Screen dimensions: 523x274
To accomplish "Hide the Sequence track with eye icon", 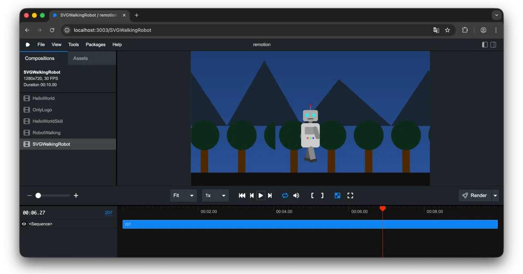I will coord(24,224).
